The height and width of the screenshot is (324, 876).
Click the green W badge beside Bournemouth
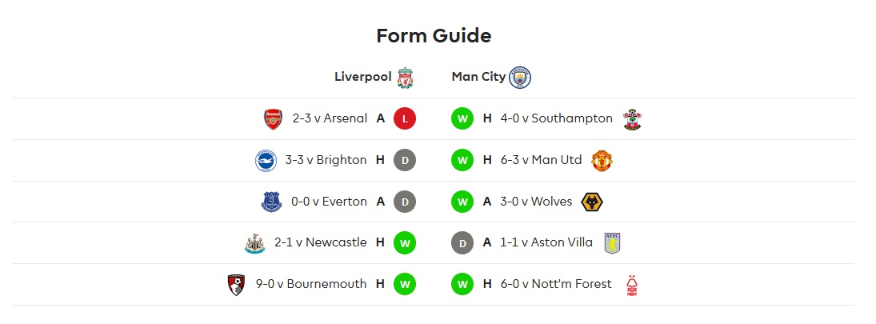pyautogui.click(x=405, y=284)
